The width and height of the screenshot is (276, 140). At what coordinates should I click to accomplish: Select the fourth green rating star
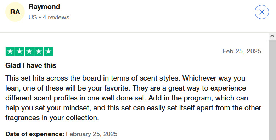point(39,51)
